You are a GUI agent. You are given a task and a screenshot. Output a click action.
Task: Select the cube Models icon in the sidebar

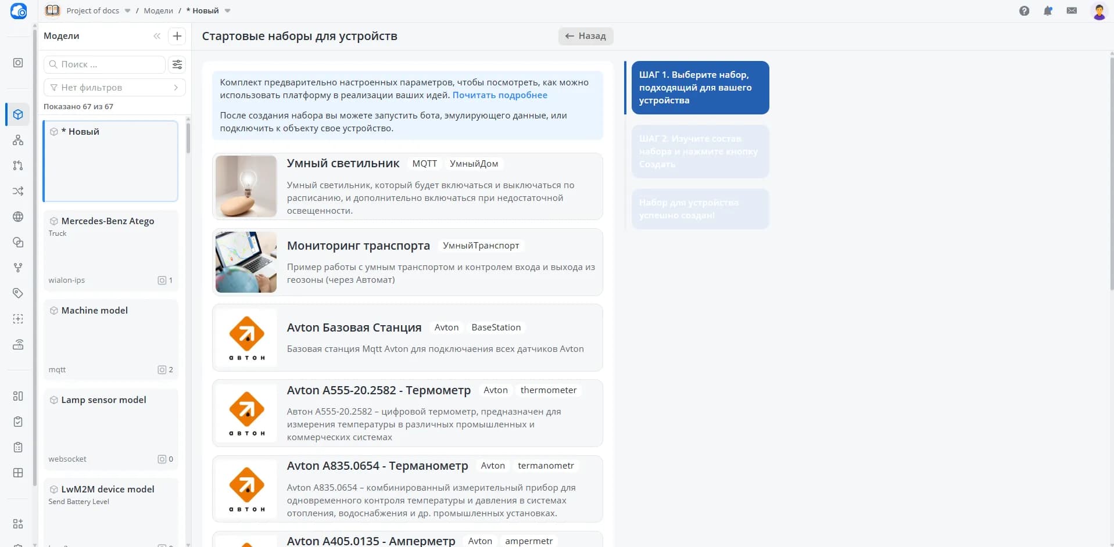click(x=18, y=114)
